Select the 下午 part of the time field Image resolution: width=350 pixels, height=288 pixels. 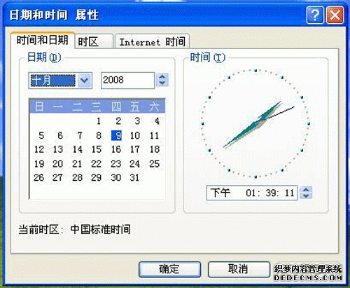click(x=220, y=193)
